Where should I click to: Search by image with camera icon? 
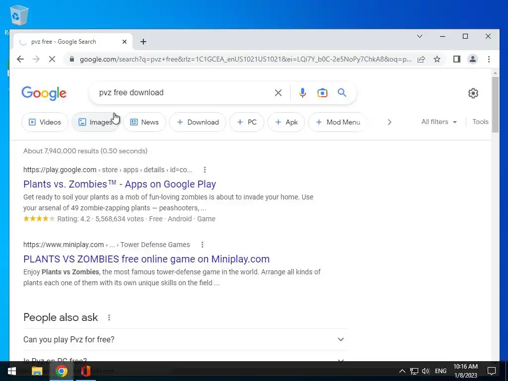click(x=322, y=93)
